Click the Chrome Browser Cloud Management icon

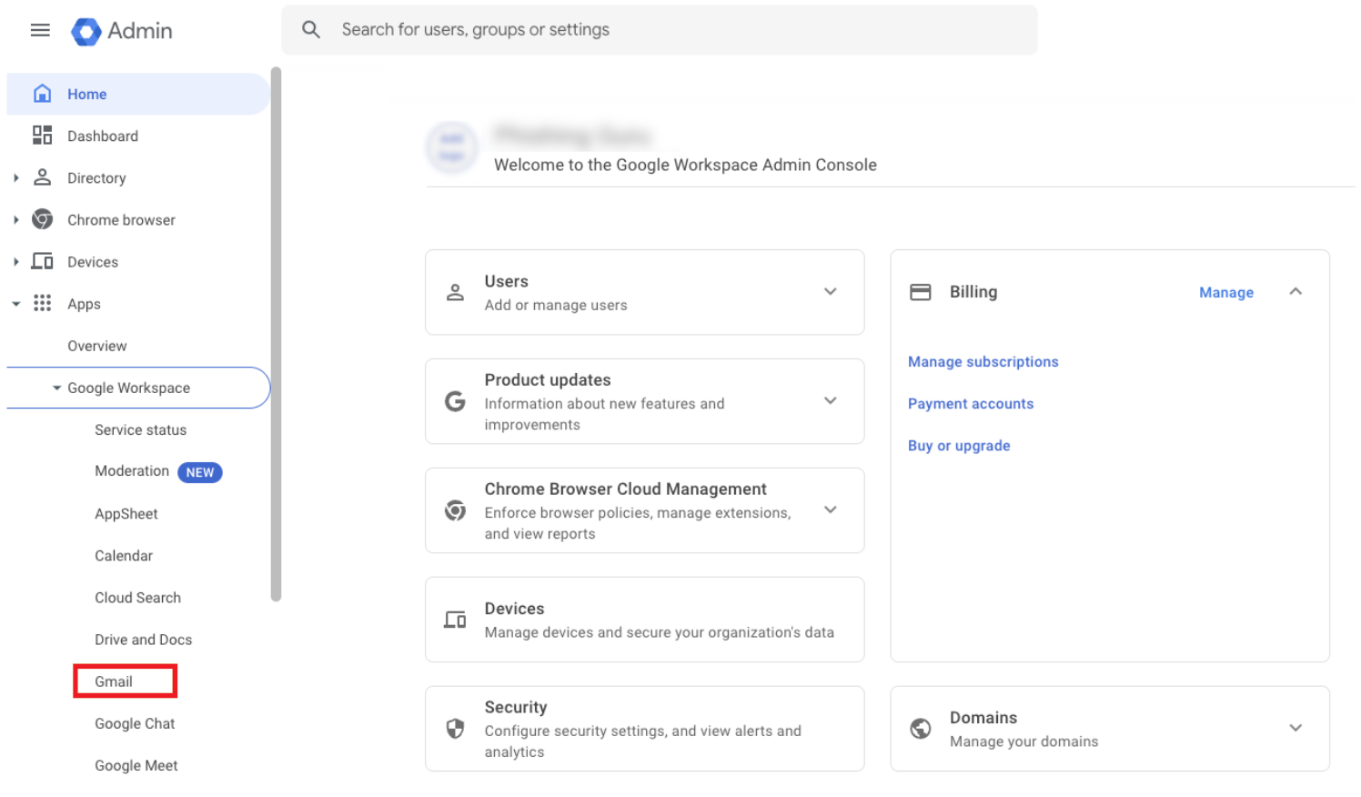455,509
